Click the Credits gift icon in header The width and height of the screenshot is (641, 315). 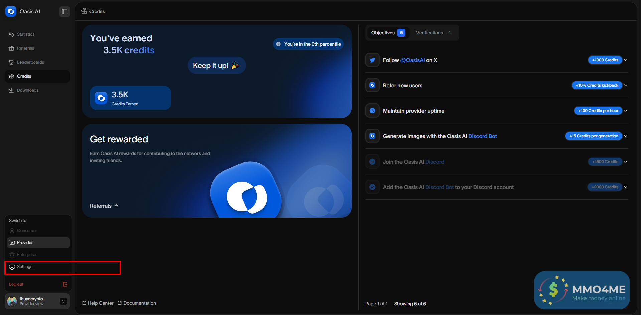tap(84, 11)
